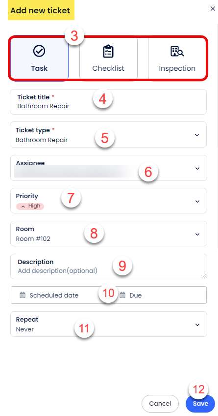Click the Due date calendar icon

click(122, 295)
